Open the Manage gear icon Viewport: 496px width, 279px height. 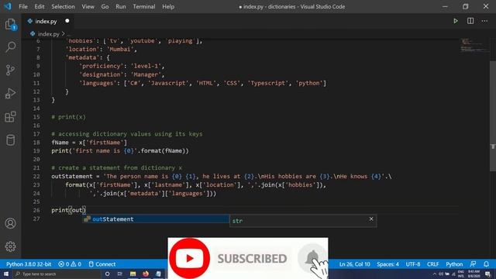tap(10, 246)
